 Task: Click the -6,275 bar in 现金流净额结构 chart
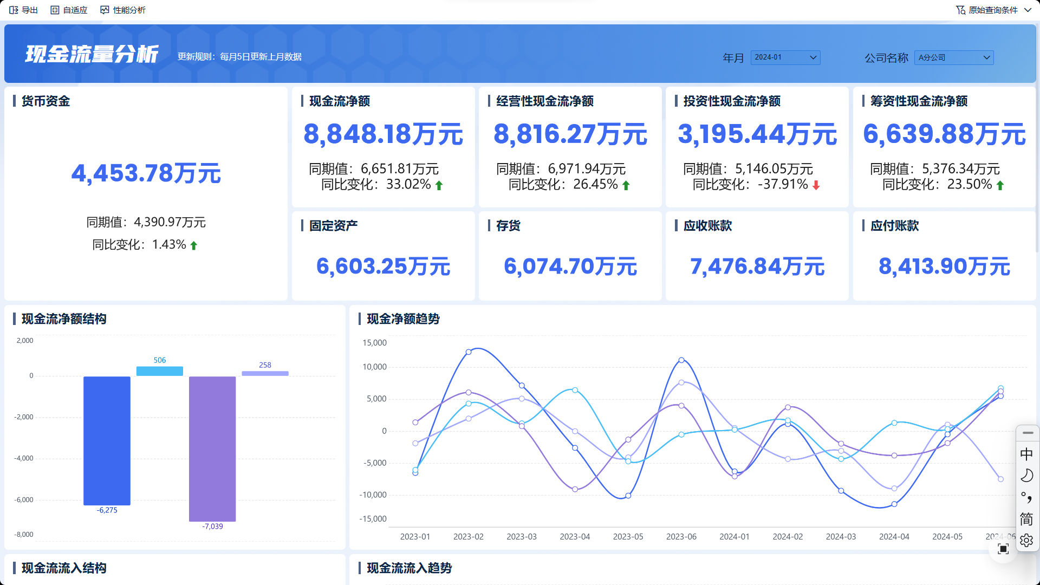pyautogui.click(x=107, y=441)
